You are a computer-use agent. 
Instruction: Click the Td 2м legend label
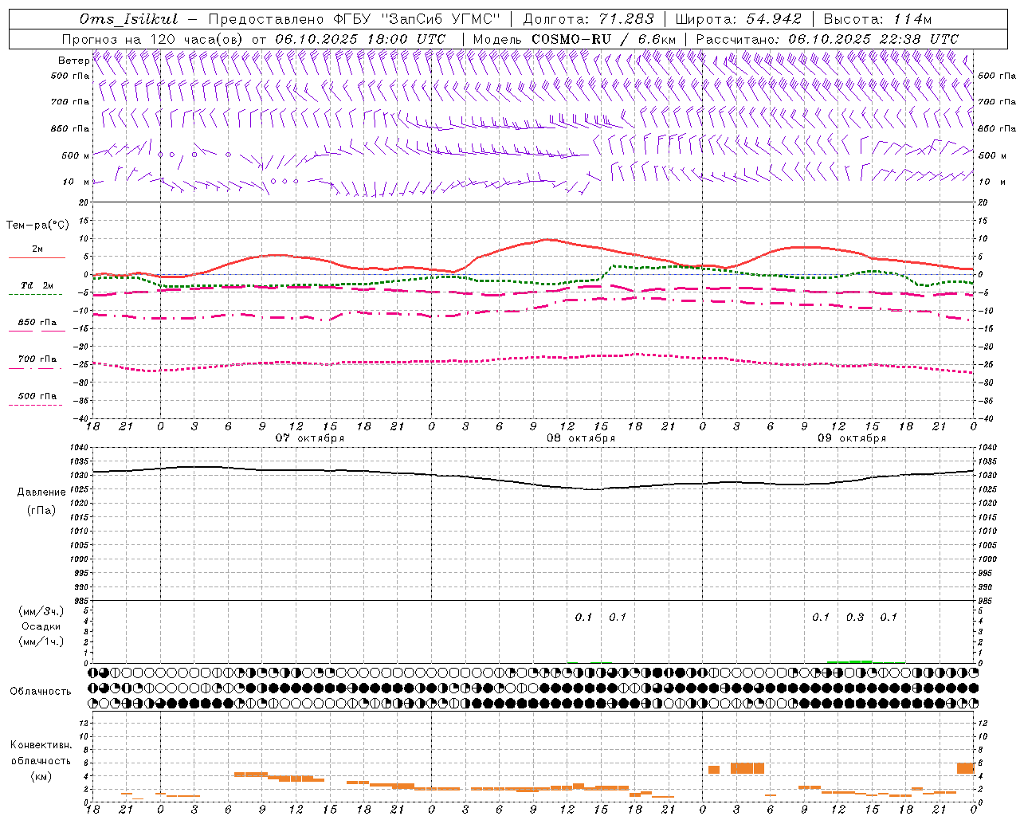tap(37, 285)
